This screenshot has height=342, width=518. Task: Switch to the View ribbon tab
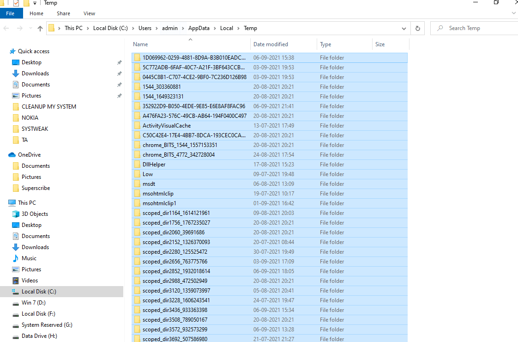(x=89, y=13)
